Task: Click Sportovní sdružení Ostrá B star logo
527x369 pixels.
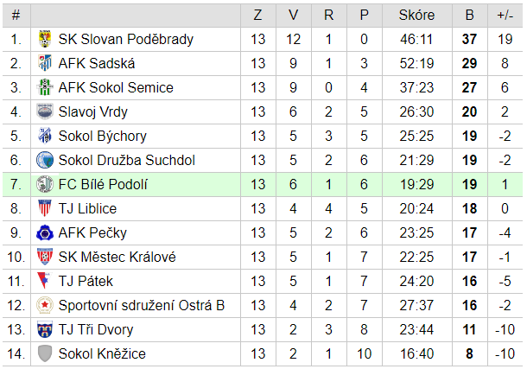Action: pos(45,305)
